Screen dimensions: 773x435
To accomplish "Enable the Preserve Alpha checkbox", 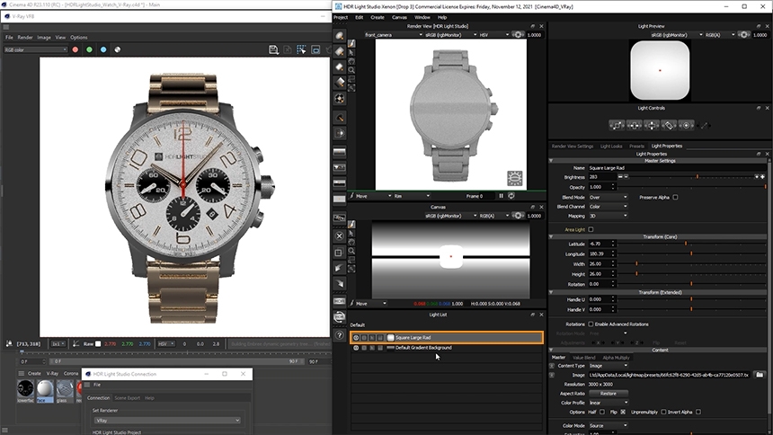I will click(675, 198).
